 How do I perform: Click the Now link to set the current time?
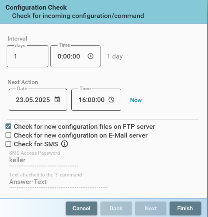click(x=136, y=100)
